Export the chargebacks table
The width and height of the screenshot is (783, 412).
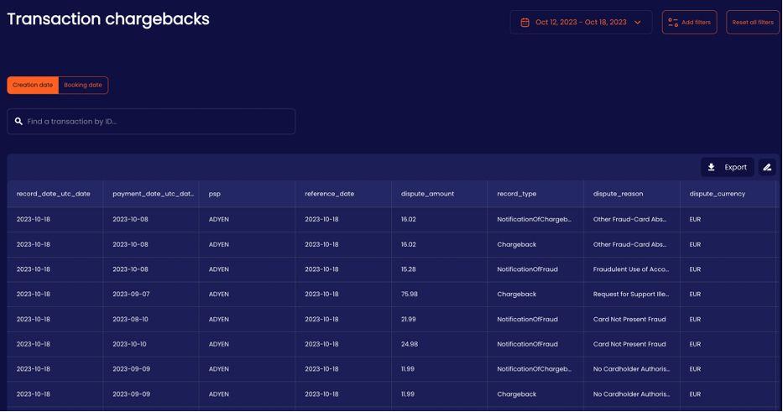(x=727, y=167)
